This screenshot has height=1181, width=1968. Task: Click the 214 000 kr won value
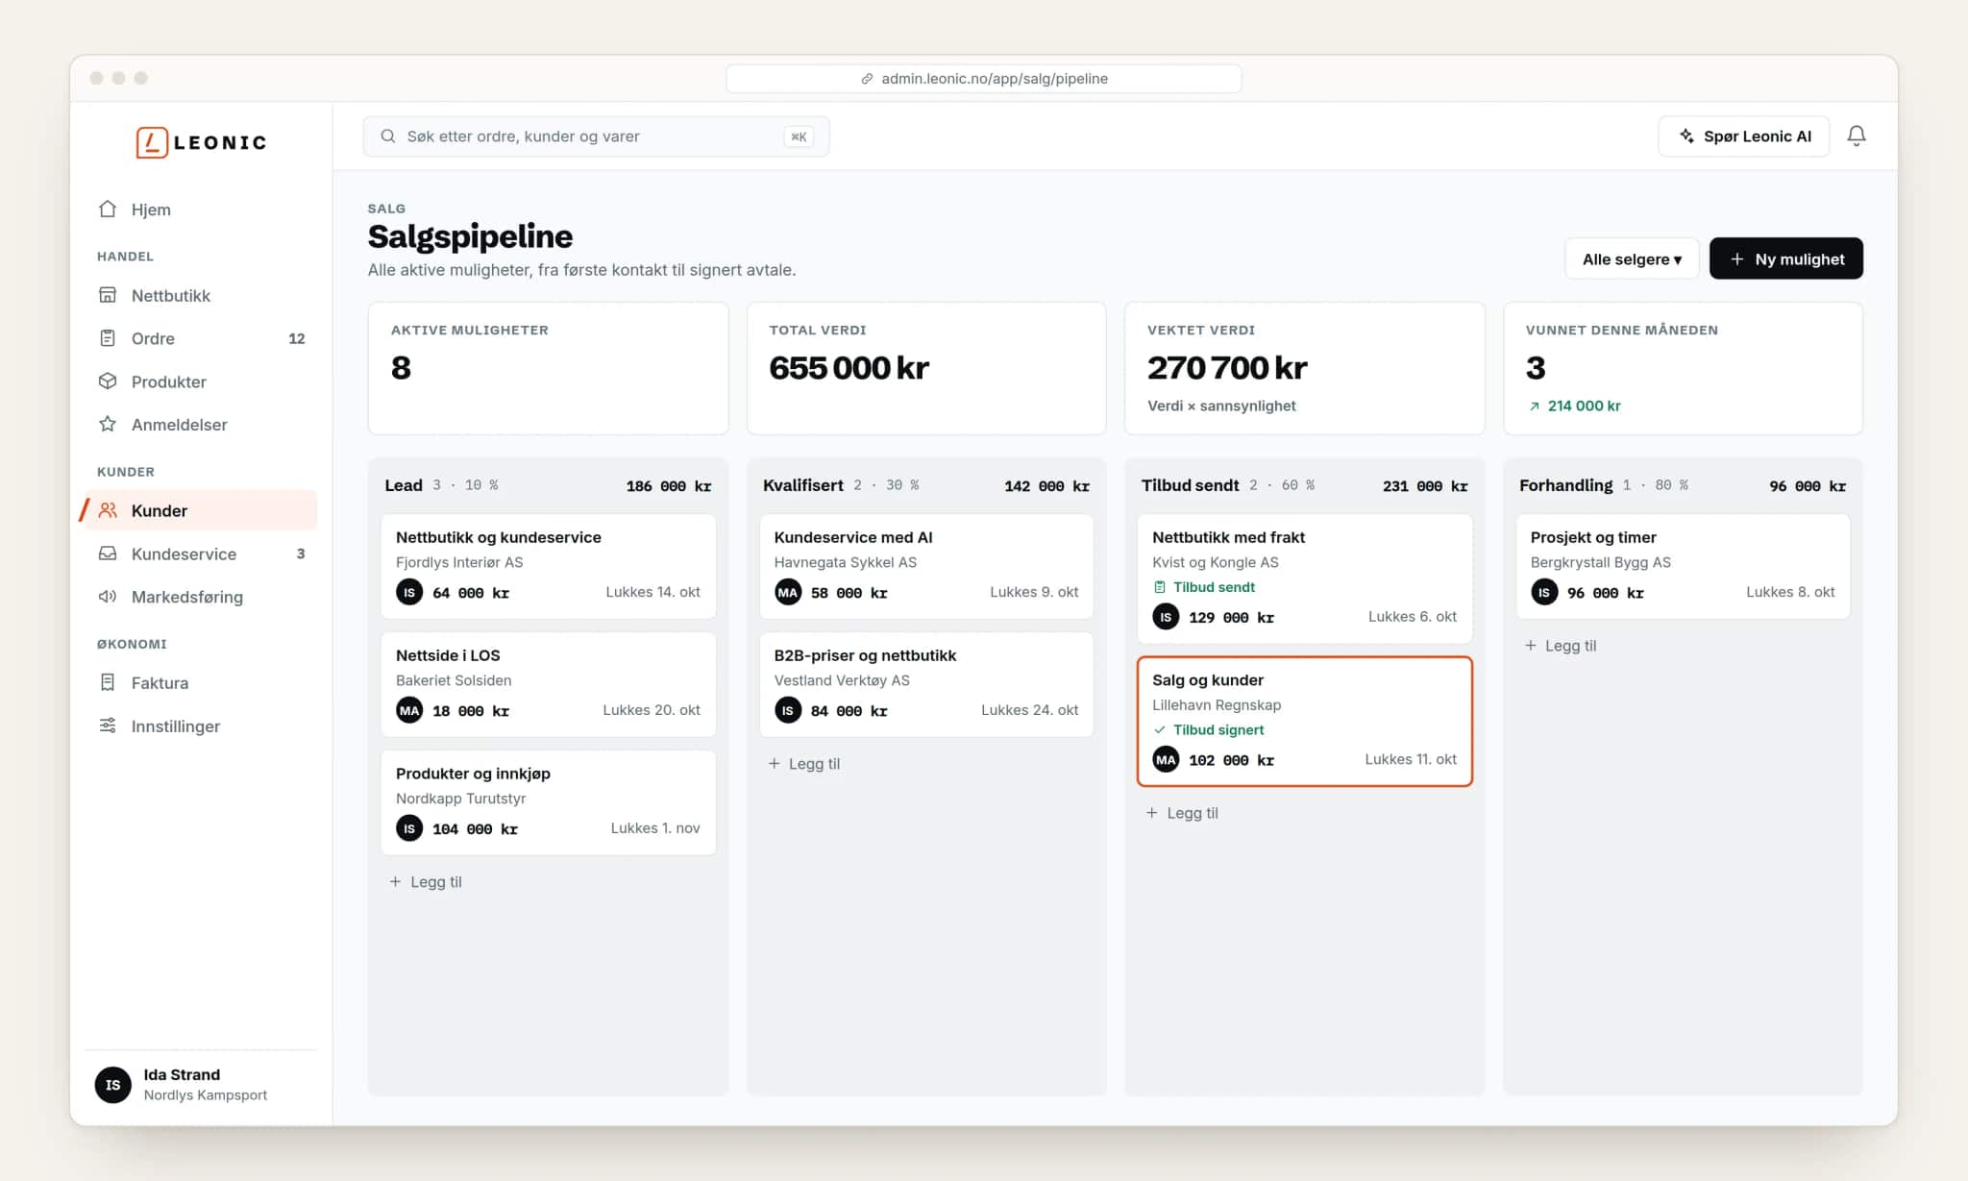[x=1584, y=406]
